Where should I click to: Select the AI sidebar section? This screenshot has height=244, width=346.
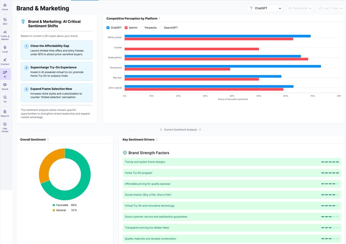point(5,74)
